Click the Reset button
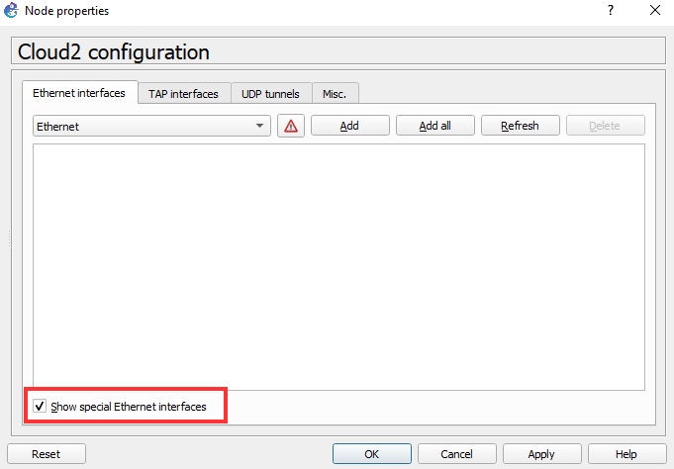Screen dimensions: 674x469 [x=46, y=454]
